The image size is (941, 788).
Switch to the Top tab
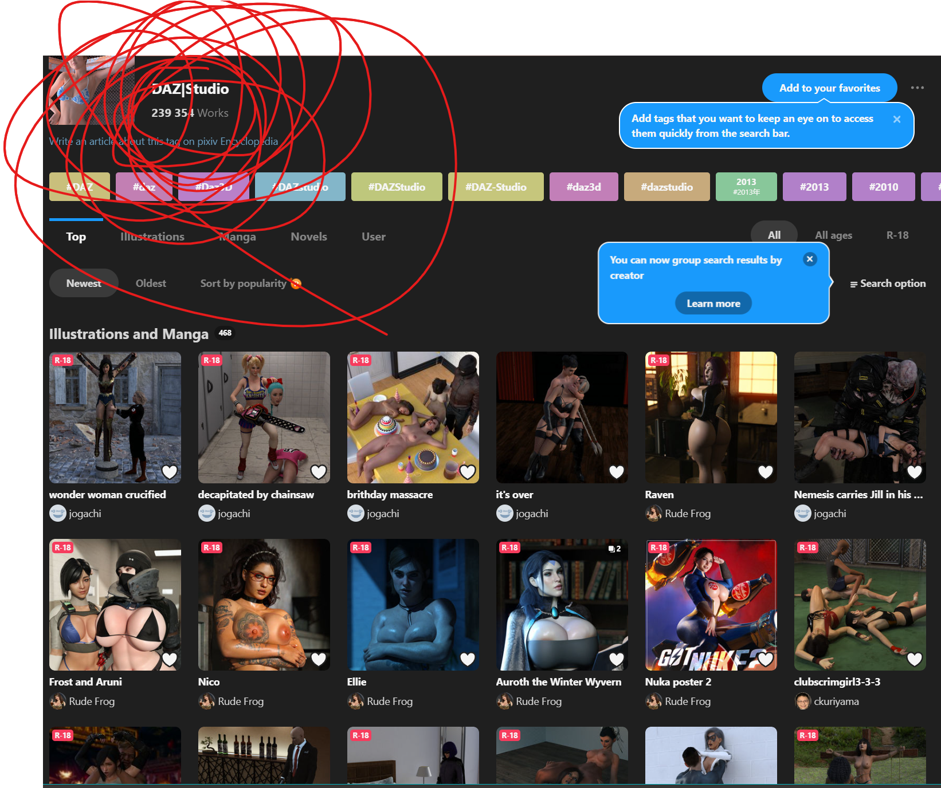click(x=76, y=236)
